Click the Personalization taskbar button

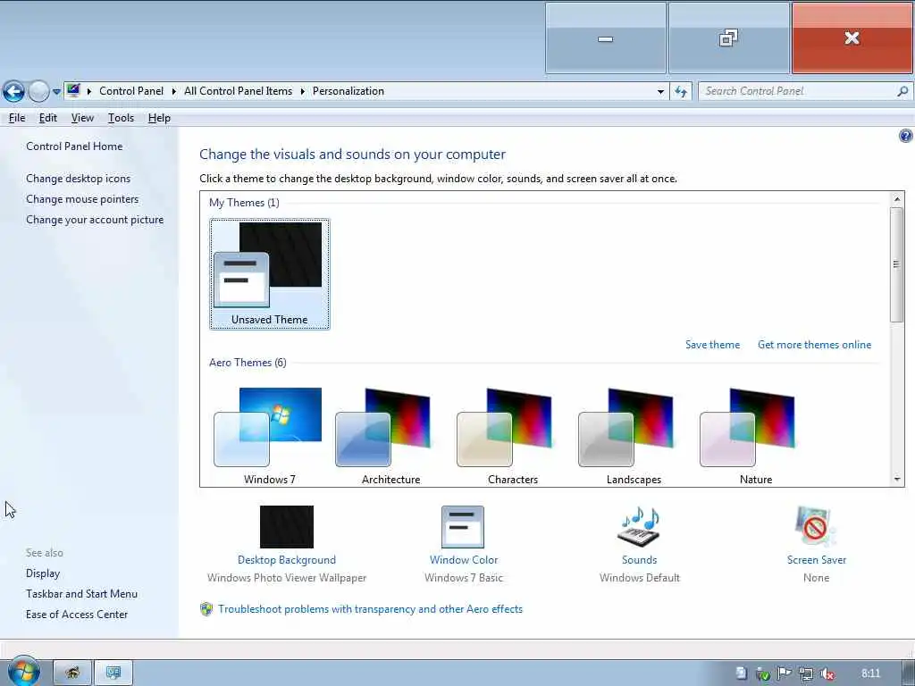pos(113,673)
